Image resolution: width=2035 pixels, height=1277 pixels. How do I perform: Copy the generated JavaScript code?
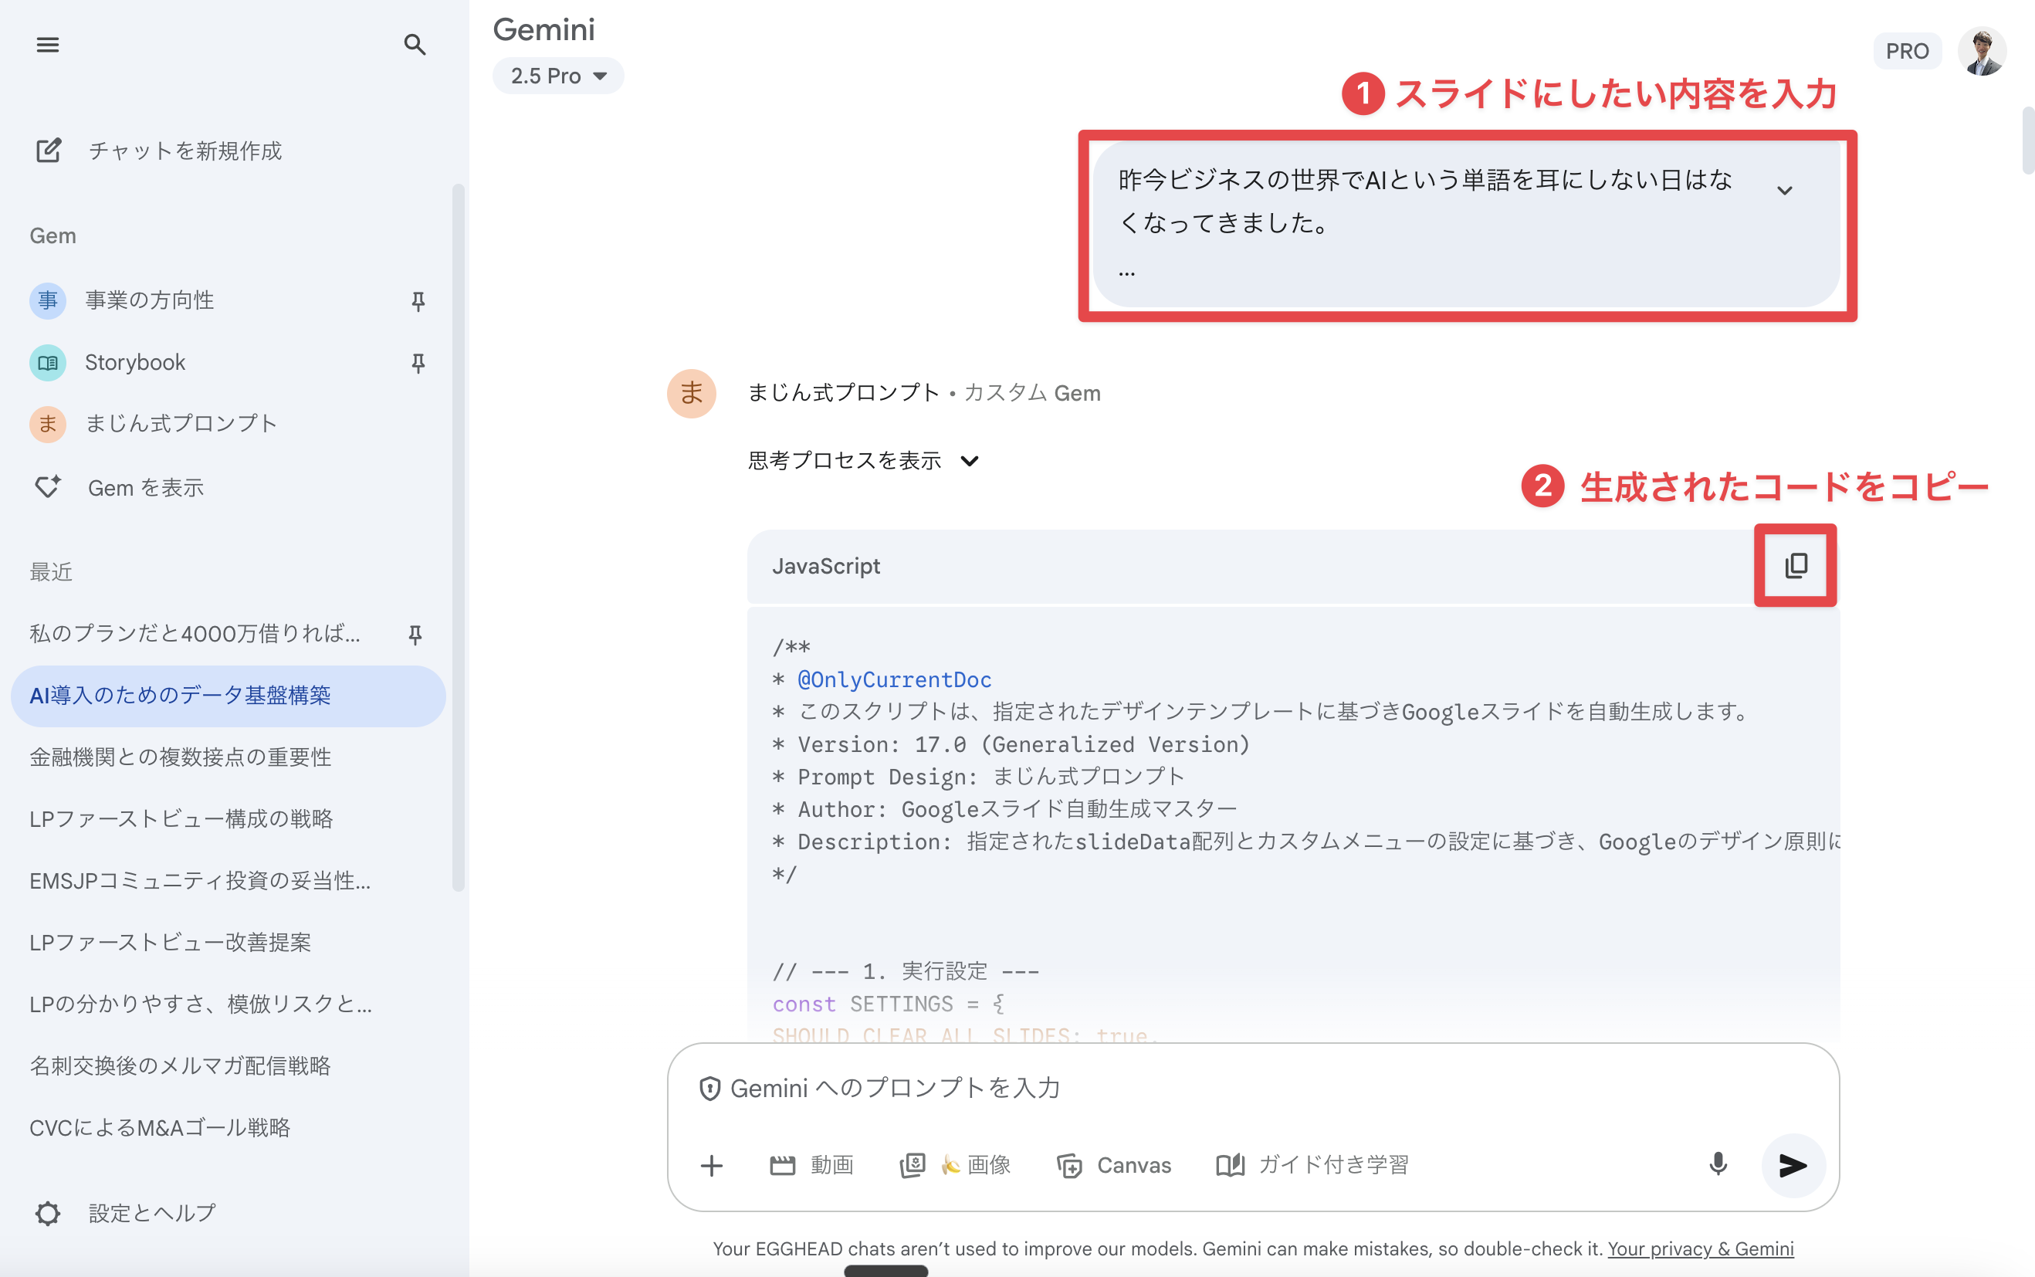pyautogui.click(x=1795, y=565)
